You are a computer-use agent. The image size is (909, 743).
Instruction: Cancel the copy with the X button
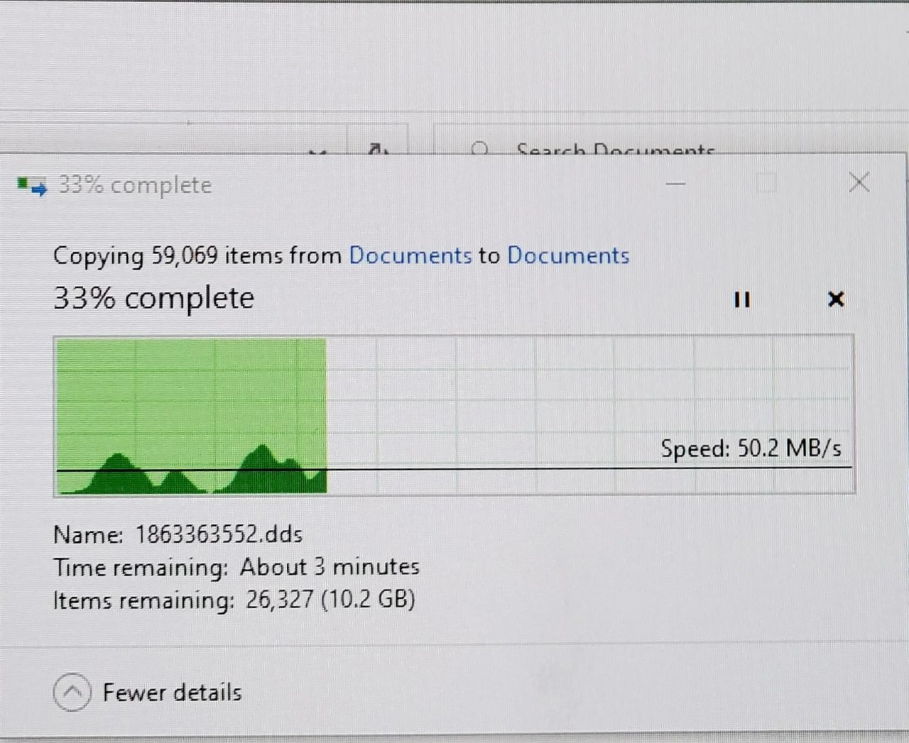coord(836,299)
